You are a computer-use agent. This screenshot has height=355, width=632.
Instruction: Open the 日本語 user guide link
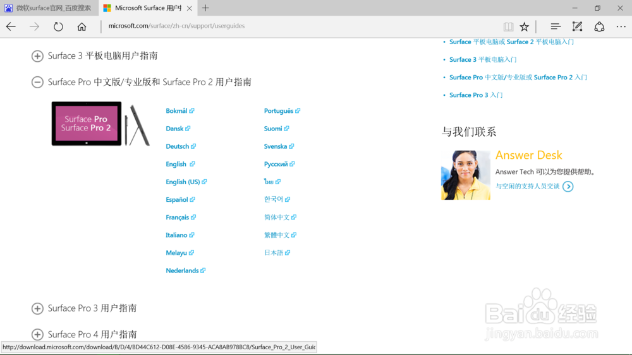pyautogui.click(x=277, y=253)
